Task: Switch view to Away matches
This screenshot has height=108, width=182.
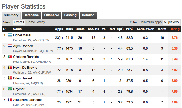Action: 41,22
